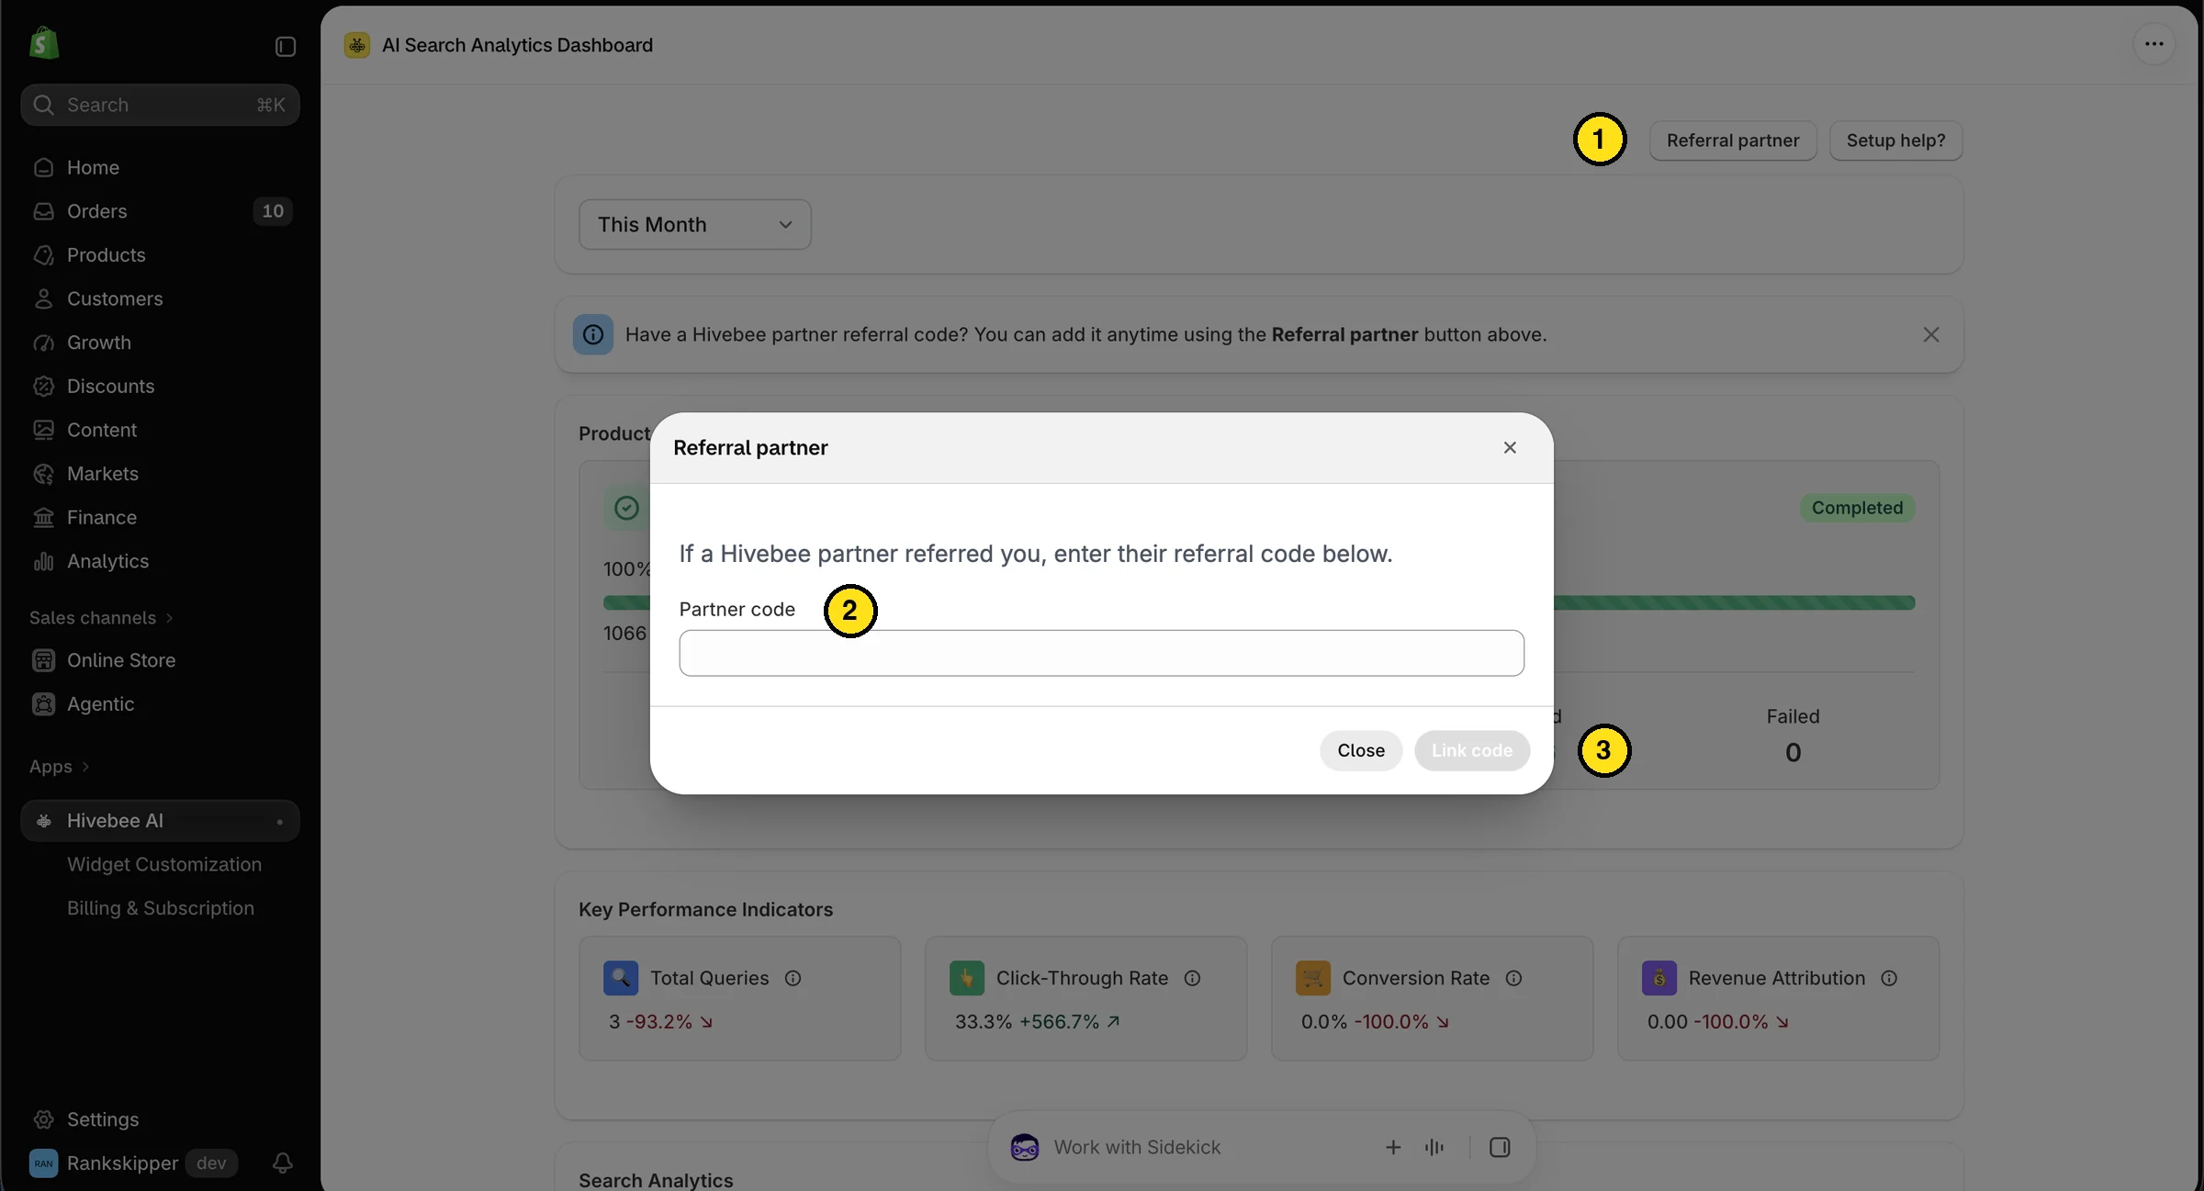Open Rankskipper store switcher
The height and width of the screenshot is (1191, 2204).
133,1163
